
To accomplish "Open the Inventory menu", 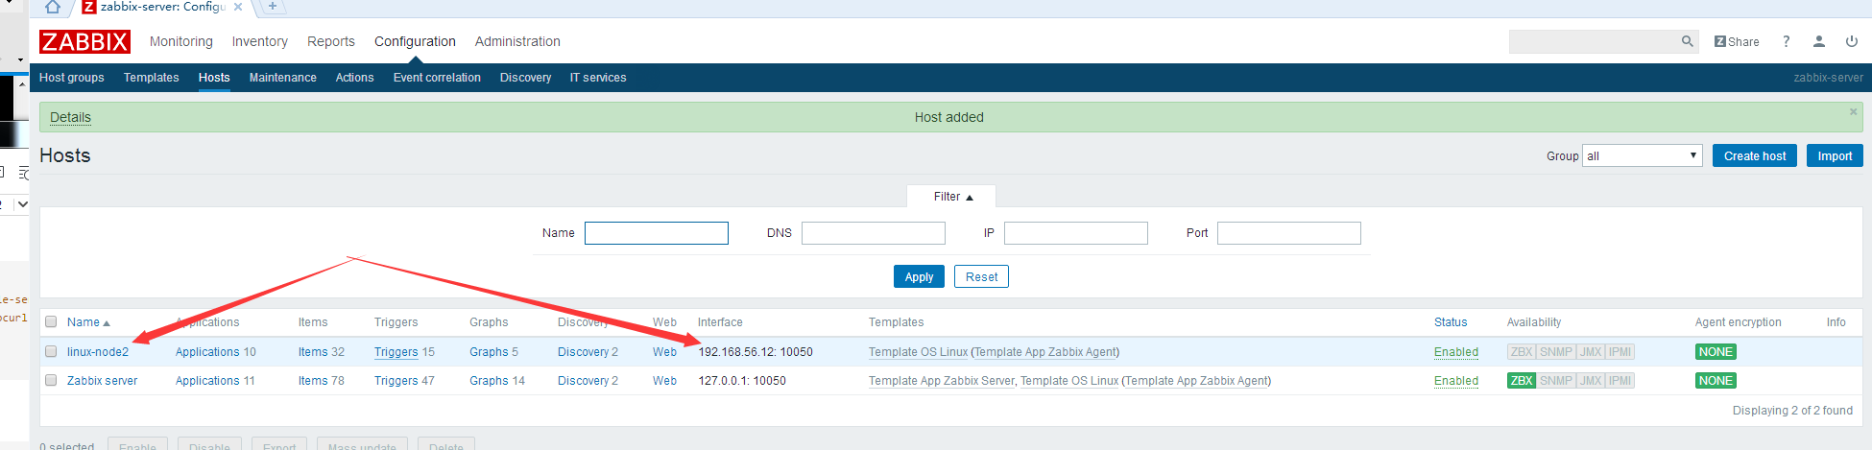I will (259, 41).
